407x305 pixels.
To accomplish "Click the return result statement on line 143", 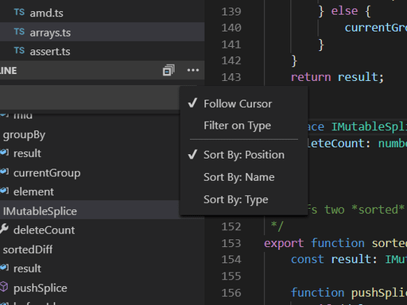I will coord(337,77).
